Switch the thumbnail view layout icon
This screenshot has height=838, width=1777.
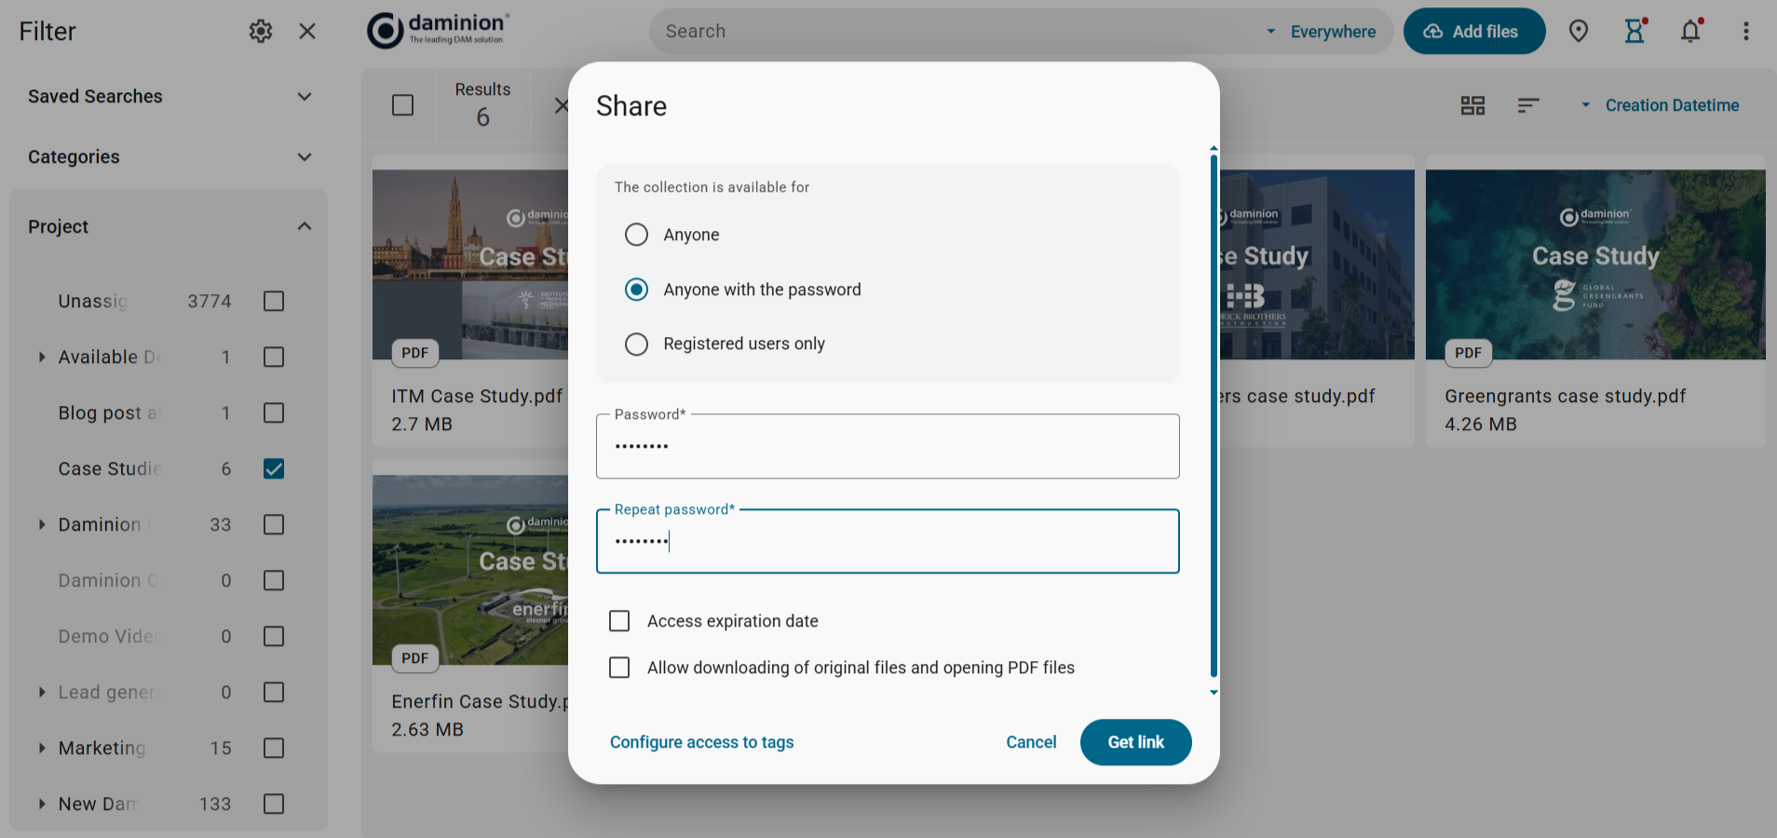pos(1472,106)
